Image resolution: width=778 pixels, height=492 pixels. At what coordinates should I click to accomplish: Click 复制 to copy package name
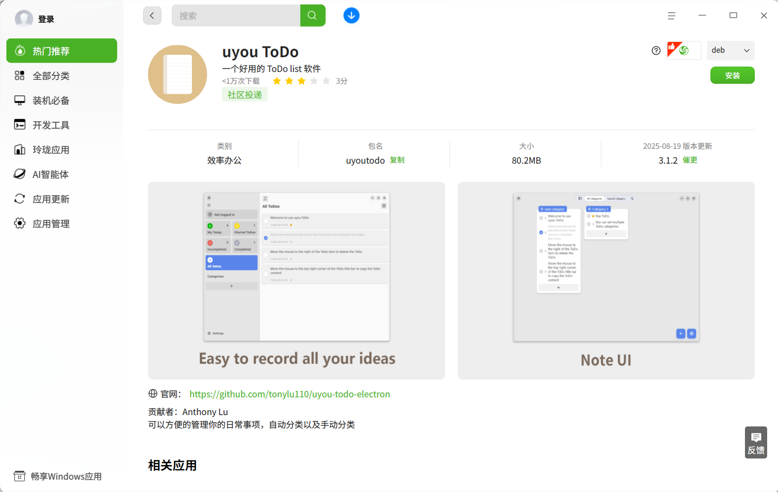[397, 160]
